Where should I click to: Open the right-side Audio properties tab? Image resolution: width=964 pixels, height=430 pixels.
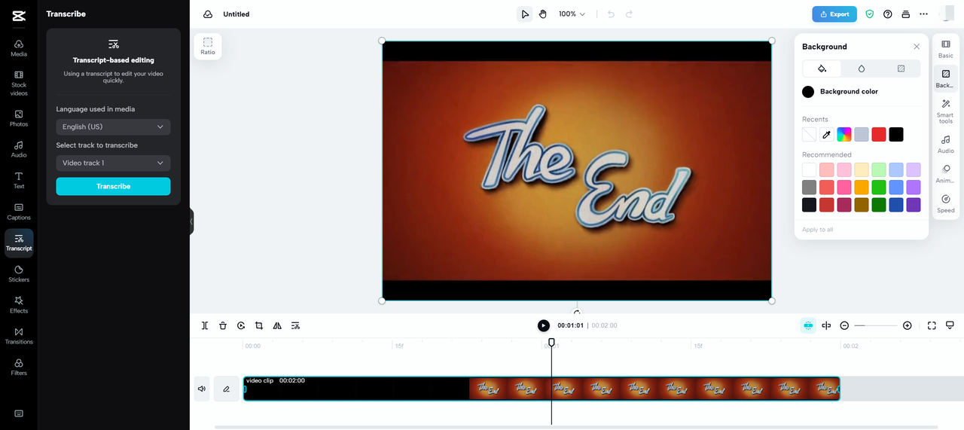click(x=946, y=145)
